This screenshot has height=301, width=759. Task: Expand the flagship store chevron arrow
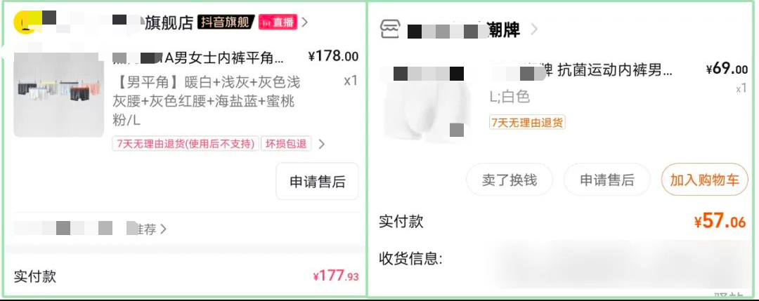[304, 22]
